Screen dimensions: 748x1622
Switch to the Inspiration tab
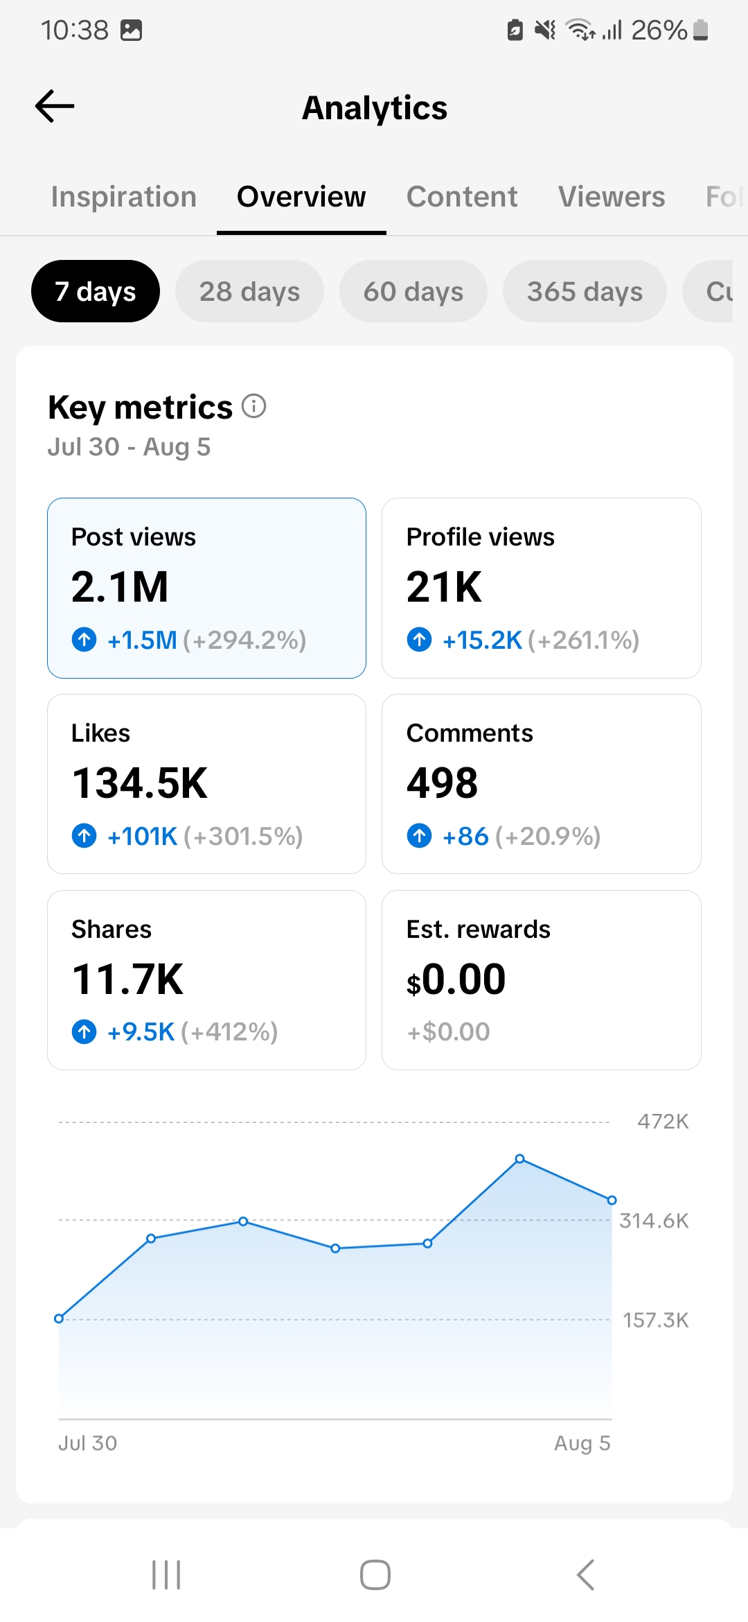tap(124, 197)
